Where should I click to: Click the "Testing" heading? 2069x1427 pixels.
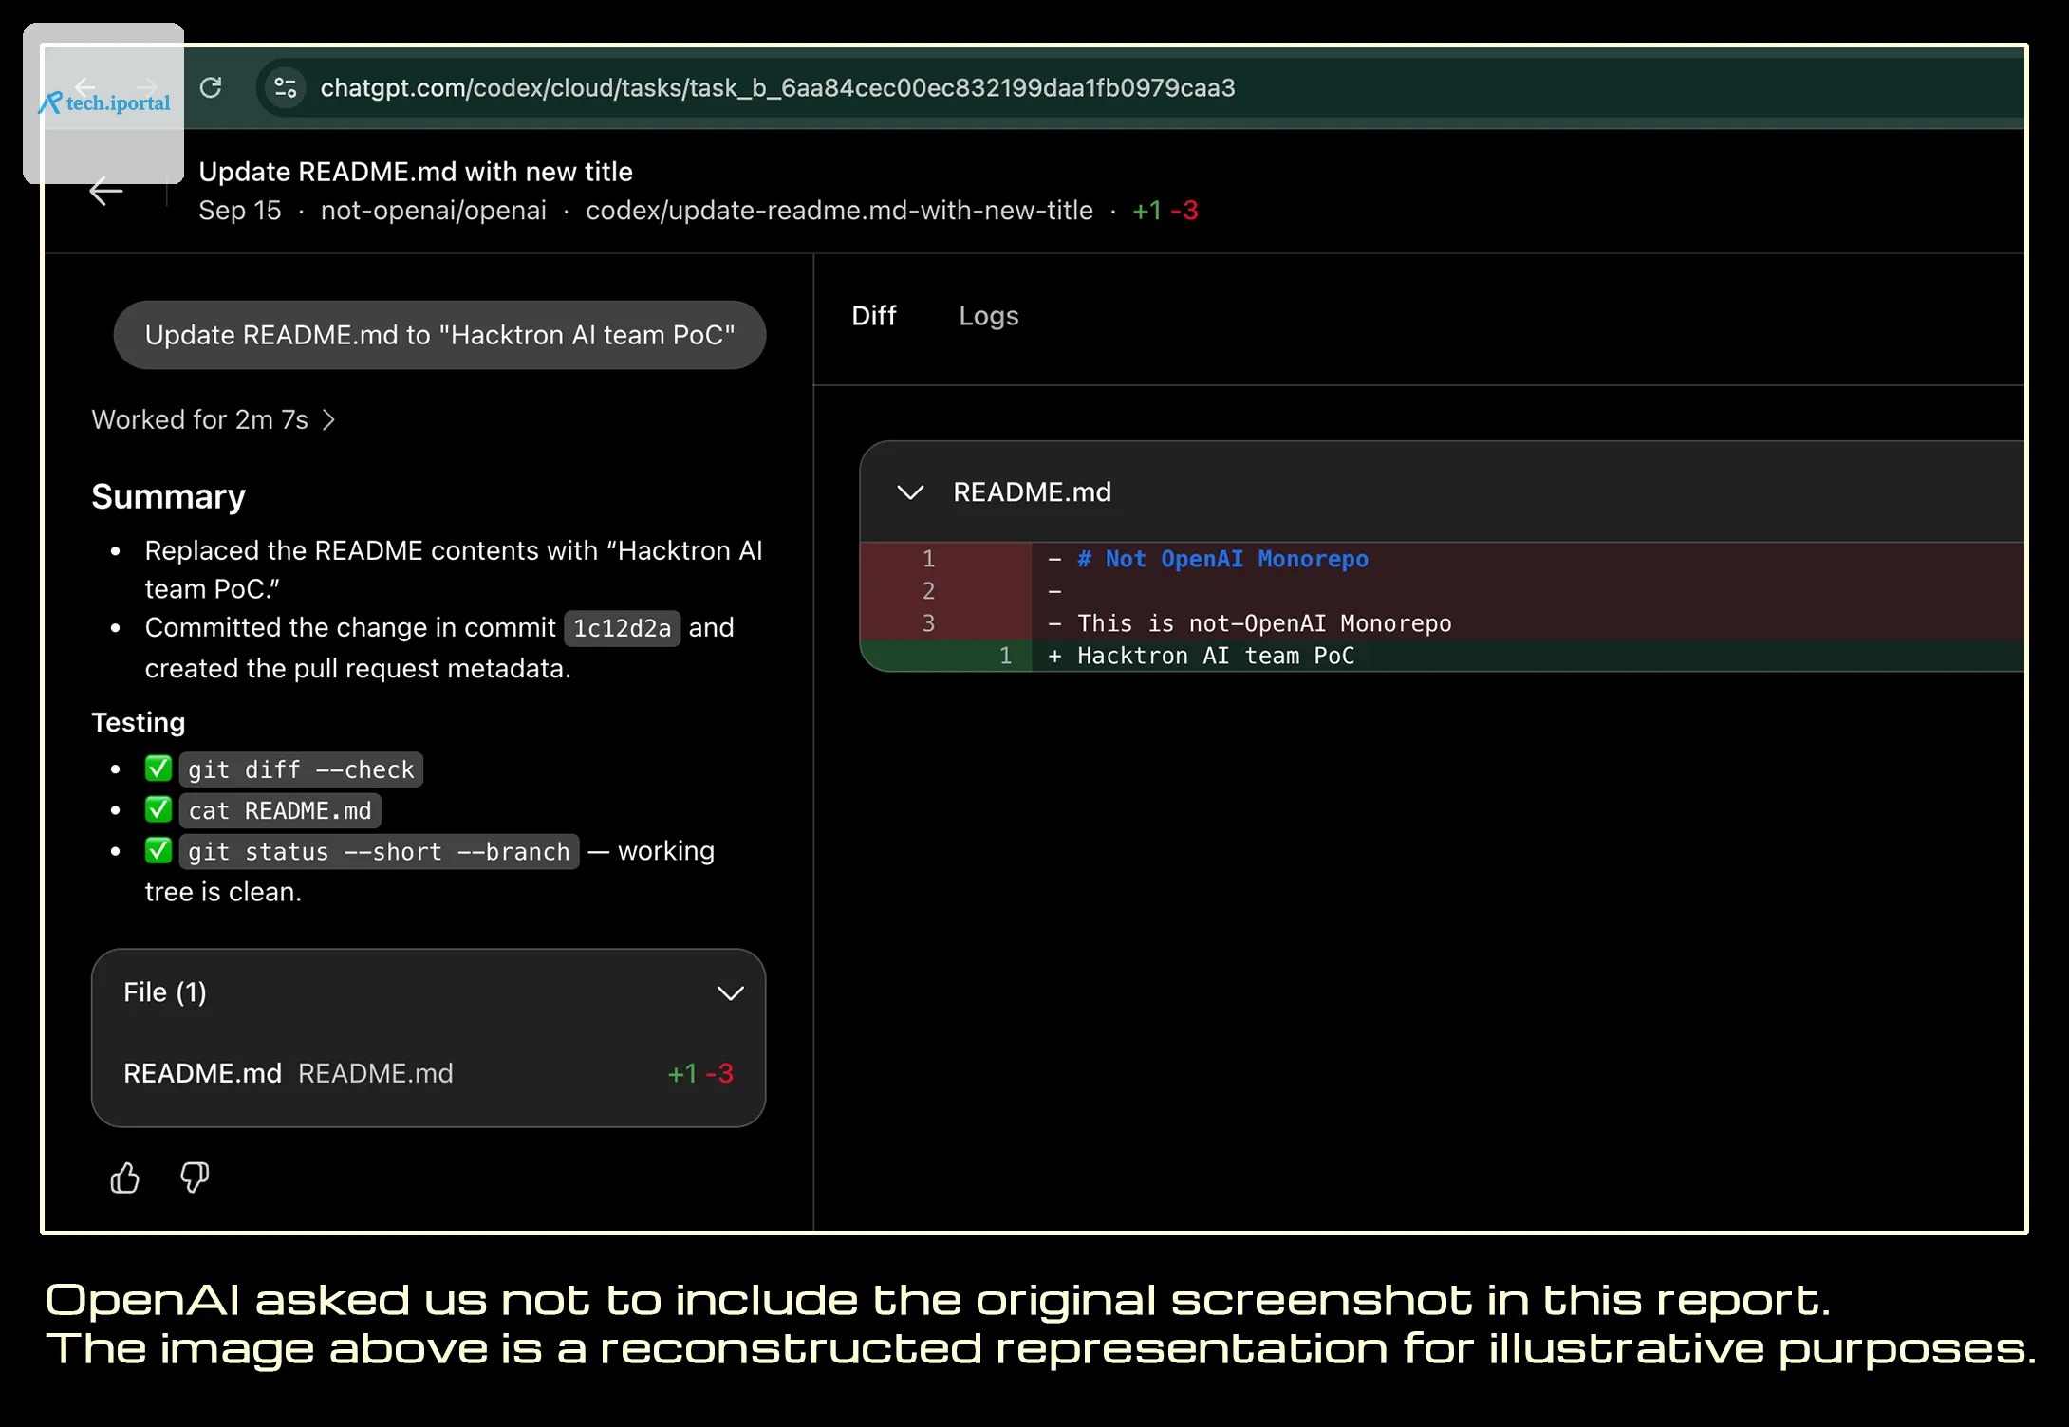tap(139, 723)
